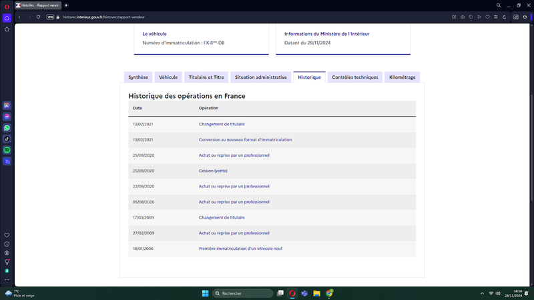The width and height of the screenshot is (534, 300).
Task: Click Achat ou reprise dated 27/02/2009
Action: 234,233
